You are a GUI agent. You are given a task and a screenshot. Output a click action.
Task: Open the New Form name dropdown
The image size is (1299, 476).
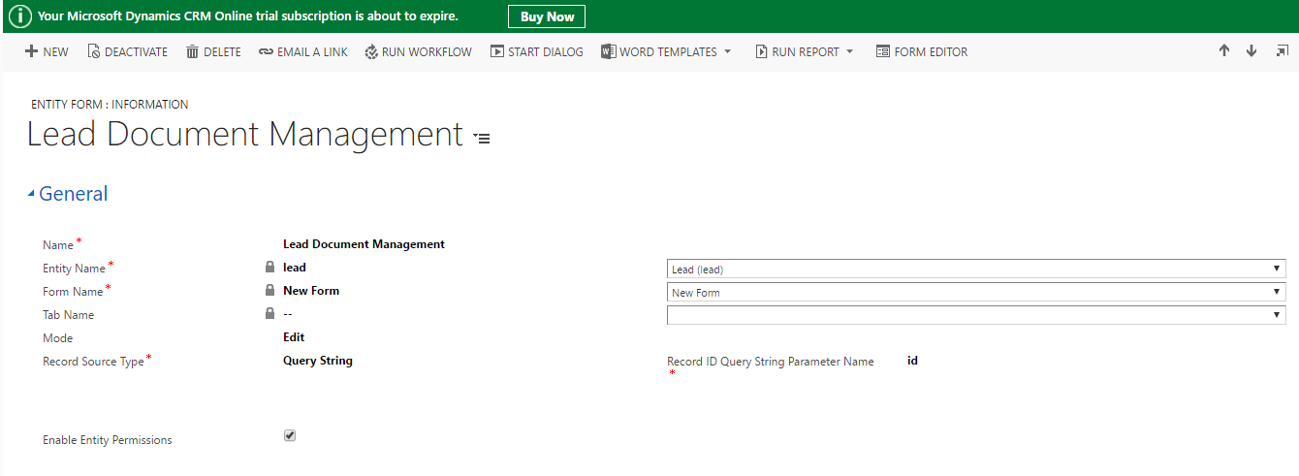click(x=976, y=292)
